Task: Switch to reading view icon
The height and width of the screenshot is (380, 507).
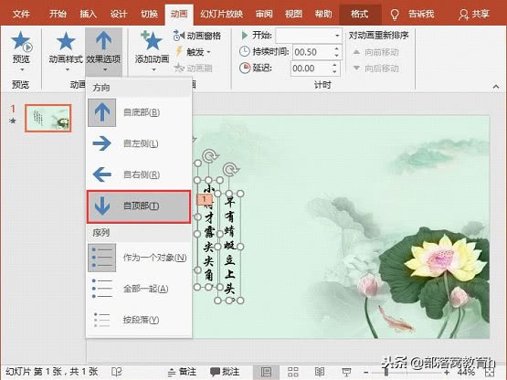Action: click(x=320, y=372)
